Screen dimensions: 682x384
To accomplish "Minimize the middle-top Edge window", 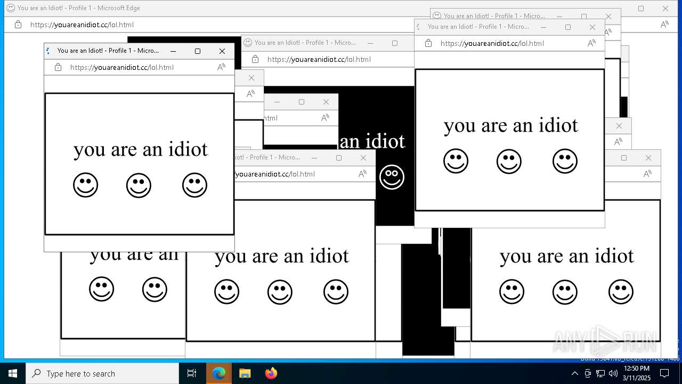I will (370, 43).
